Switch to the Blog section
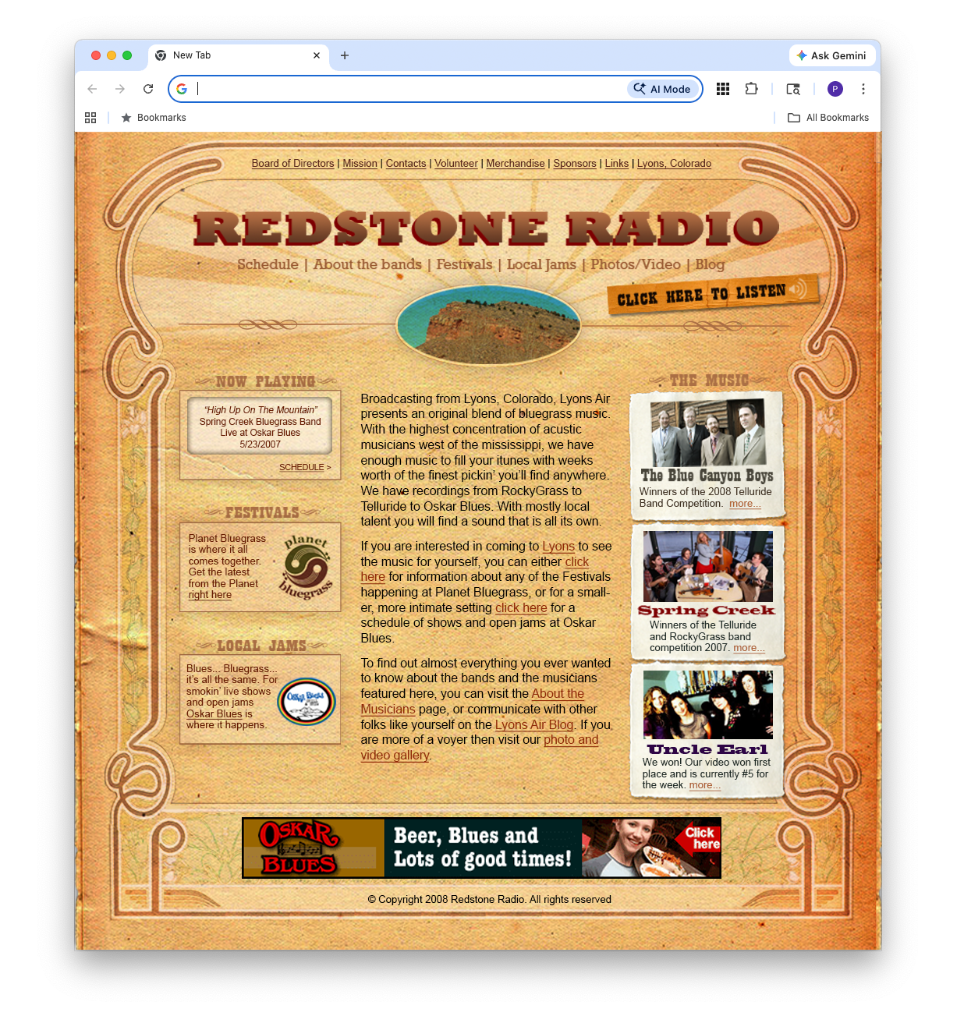964x1023 pixels. 709,264
